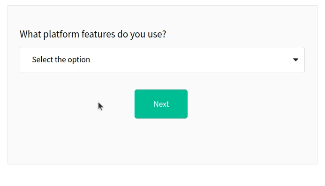This screenshot has height=186, width=325.
Task: Show options via the black triangle arrow
Action: (x=295, y=60)
